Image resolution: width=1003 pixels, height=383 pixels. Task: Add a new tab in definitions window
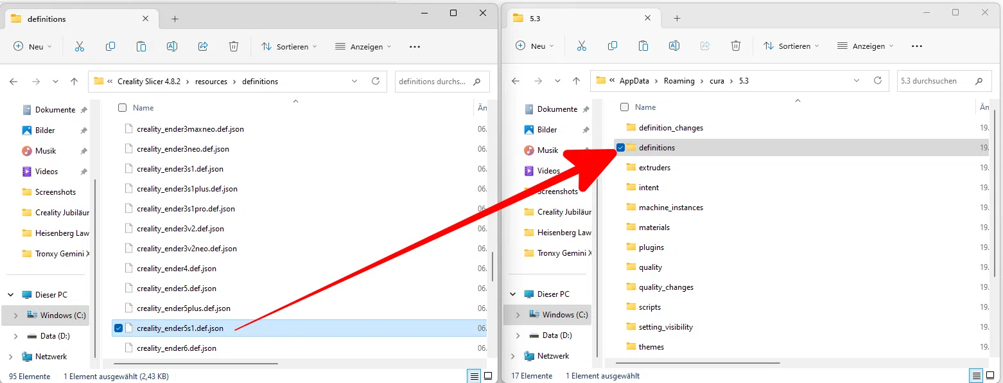[x=175, y=19]
